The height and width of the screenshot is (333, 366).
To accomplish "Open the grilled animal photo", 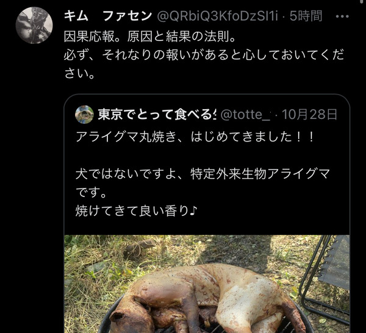I will pyautogui.click(x=207, y=284).
